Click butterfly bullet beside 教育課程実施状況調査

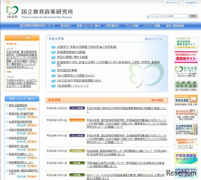click(x=53, y=52)
